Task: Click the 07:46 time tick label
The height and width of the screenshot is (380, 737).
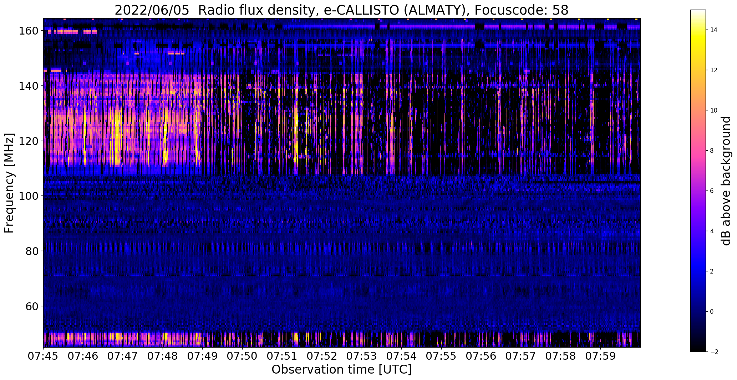Action: coord(83,356)
